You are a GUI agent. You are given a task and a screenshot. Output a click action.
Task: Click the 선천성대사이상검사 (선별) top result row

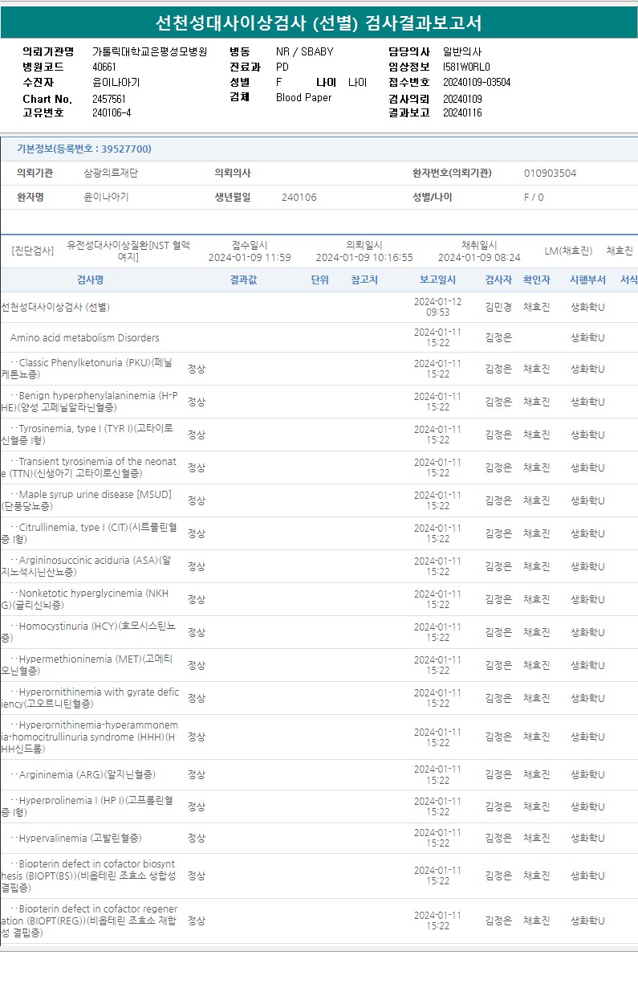pyautogui.click(x=319, y=307)
